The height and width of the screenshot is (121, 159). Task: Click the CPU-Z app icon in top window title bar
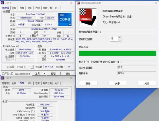pyautogui.click(x=2, y=3)
